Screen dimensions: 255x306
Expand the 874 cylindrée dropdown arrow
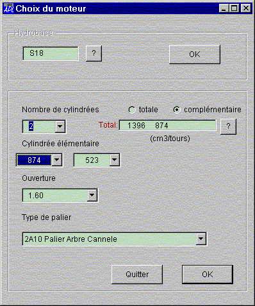click(x=57, y=160)
